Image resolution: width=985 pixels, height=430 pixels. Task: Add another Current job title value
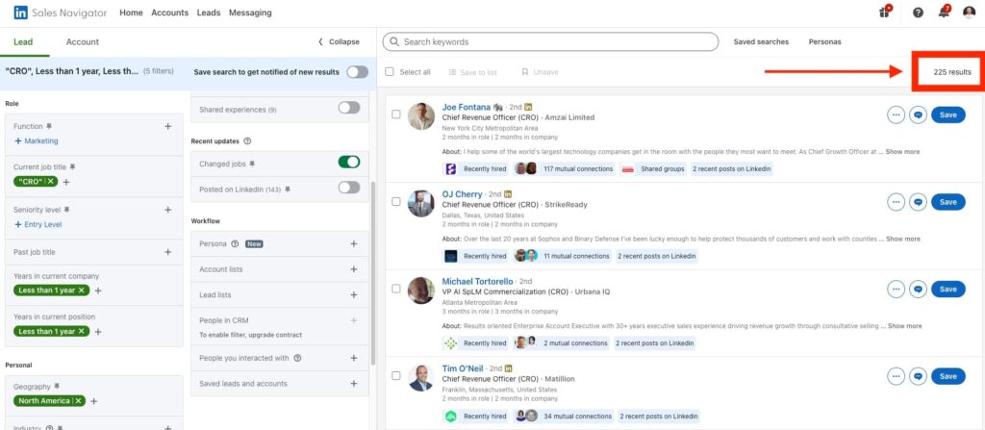point(66,183)
